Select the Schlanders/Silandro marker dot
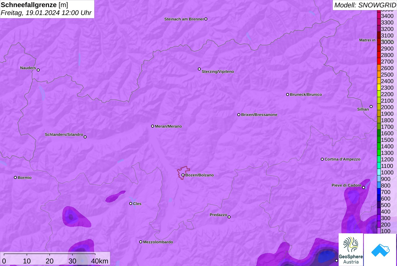Viewport: 397px width, 266px height. [x=85, y=137]
